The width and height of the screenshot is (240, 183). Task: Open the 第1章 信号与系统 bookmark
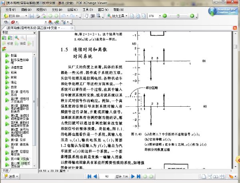[x=20, y=93]
